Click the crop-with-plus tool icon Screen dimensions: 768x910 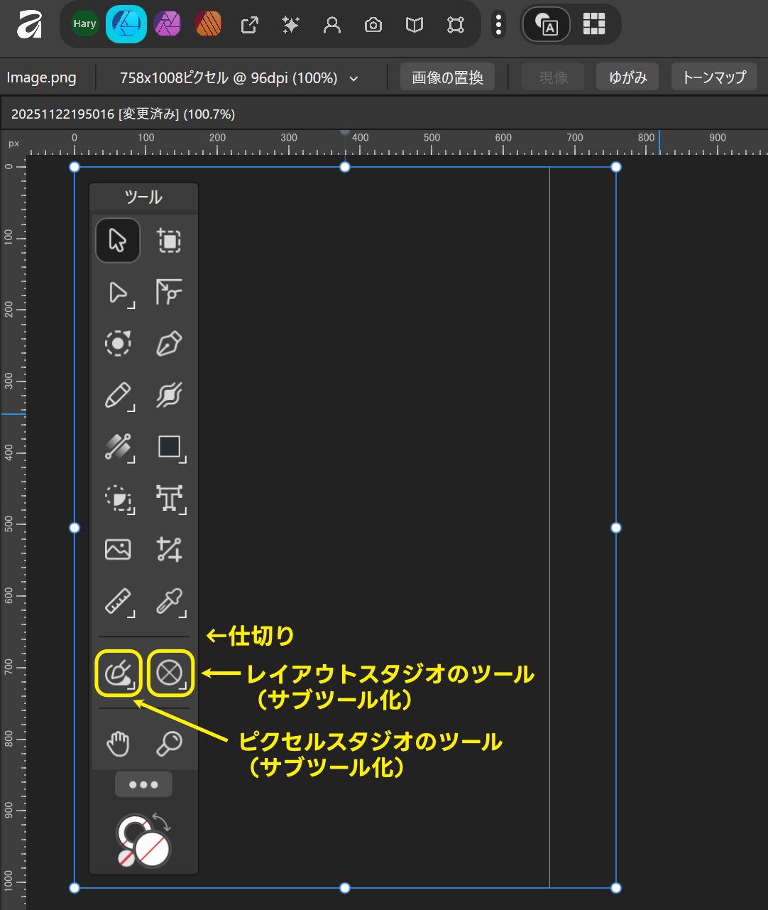pos(169,549)
